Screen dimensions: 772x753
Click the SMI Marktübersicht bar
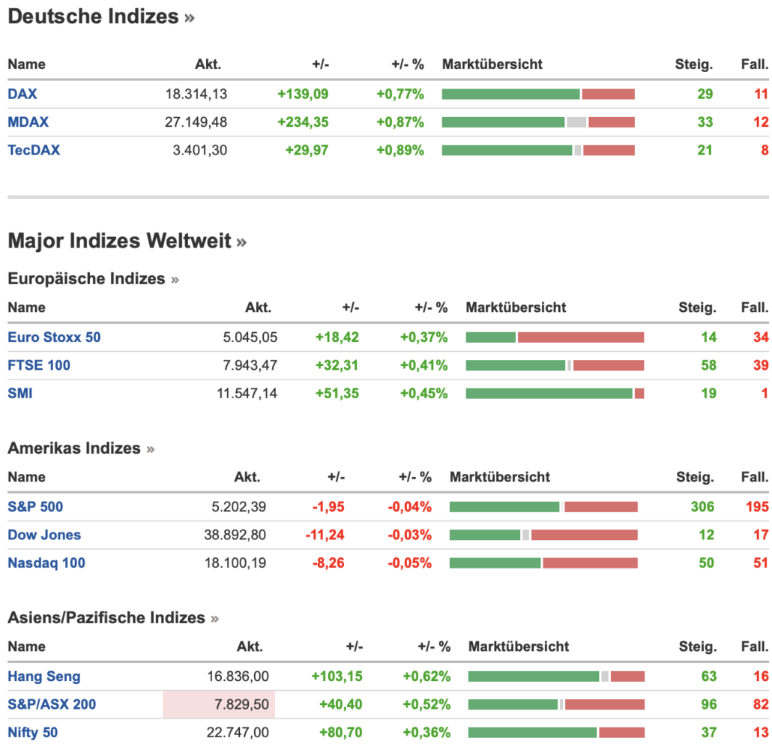tap(555, 394)
